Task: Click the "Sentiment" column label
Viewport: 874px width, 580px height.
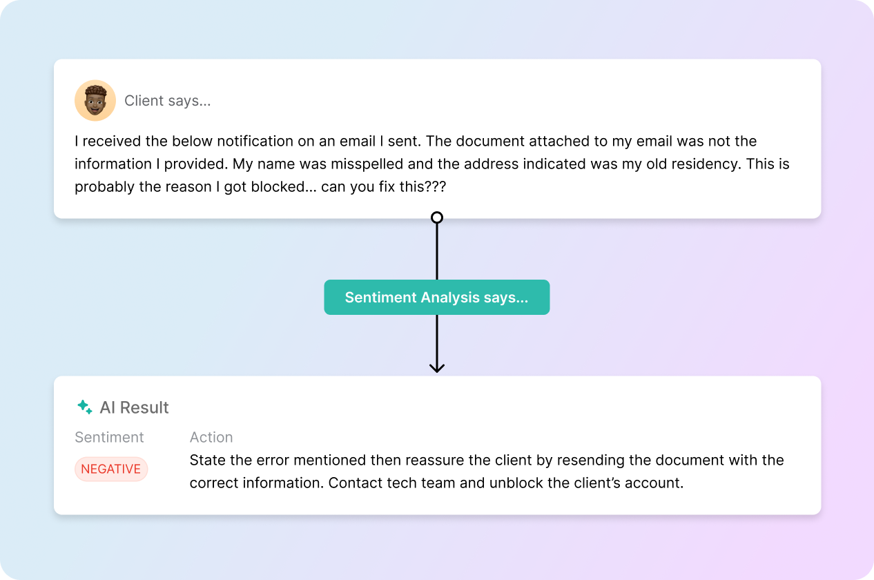Action: [109, 437]
